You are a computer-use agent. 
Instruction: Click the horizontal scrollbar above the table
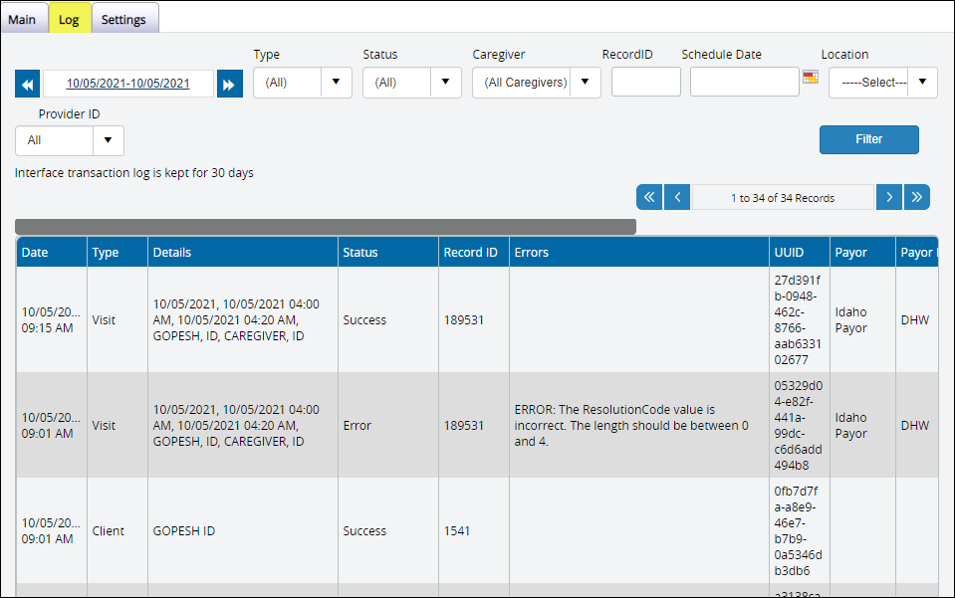(326, 226)
